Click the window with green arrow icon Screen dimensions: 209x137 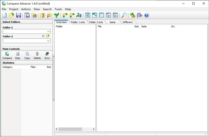point(94,15)
